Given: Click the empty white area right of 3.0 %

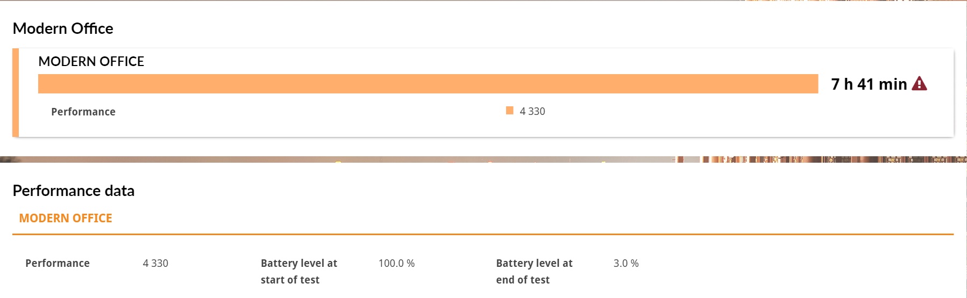Looking at the screenshot, I should pyautogui.click(x=796, y=268).
